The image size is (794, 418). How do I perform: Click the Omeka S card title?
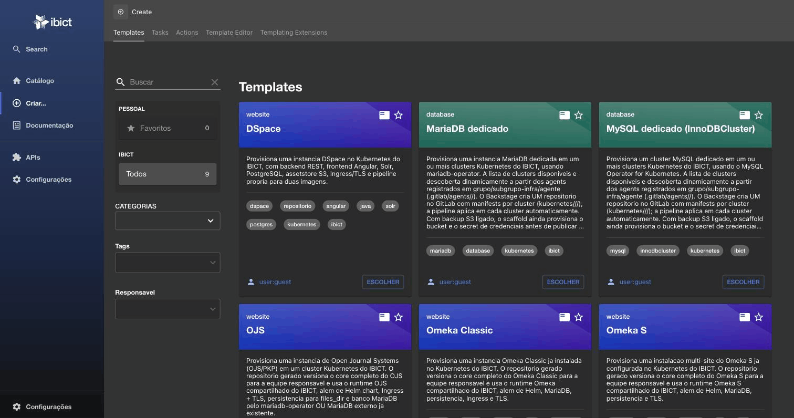[x=626, y=330]
